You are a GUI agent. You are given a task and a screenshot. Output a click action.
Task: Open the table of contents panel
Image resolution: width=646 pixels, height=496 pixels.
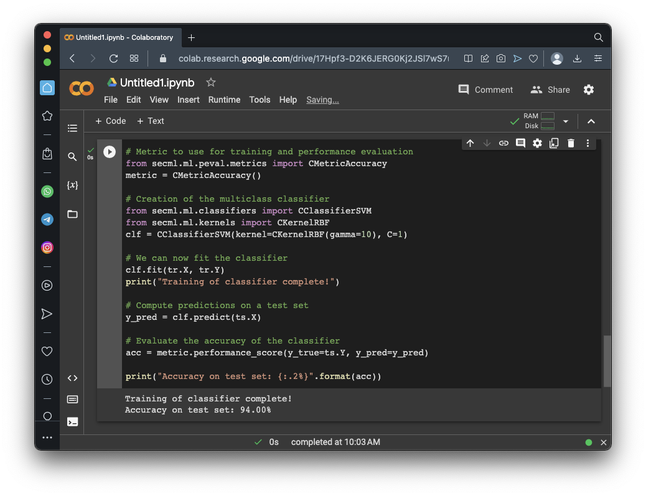[x=72, y=128]
